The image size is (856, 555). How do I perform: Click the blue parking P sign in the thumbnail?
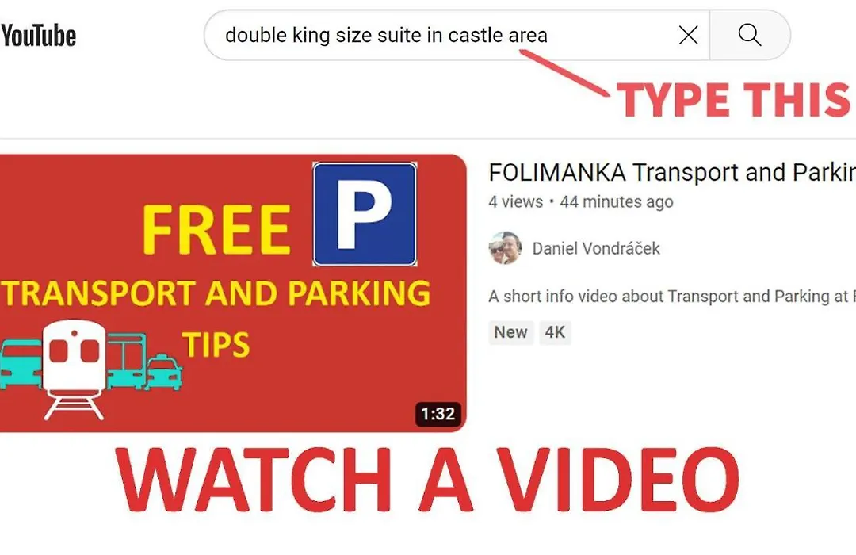365,214
